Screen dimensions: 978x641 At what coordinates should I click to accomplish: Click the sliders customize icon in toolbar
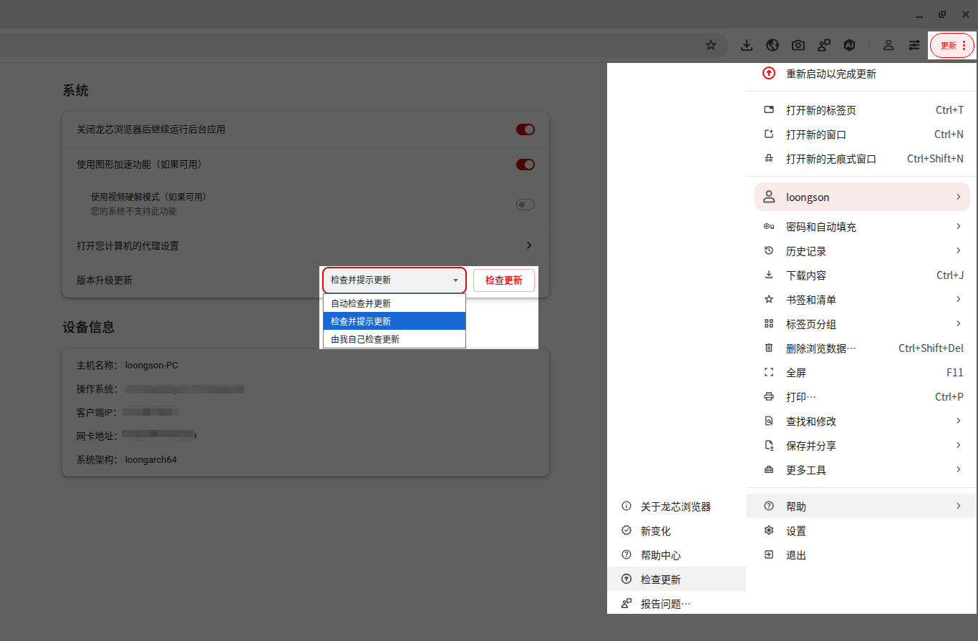(x=914, y=45)
